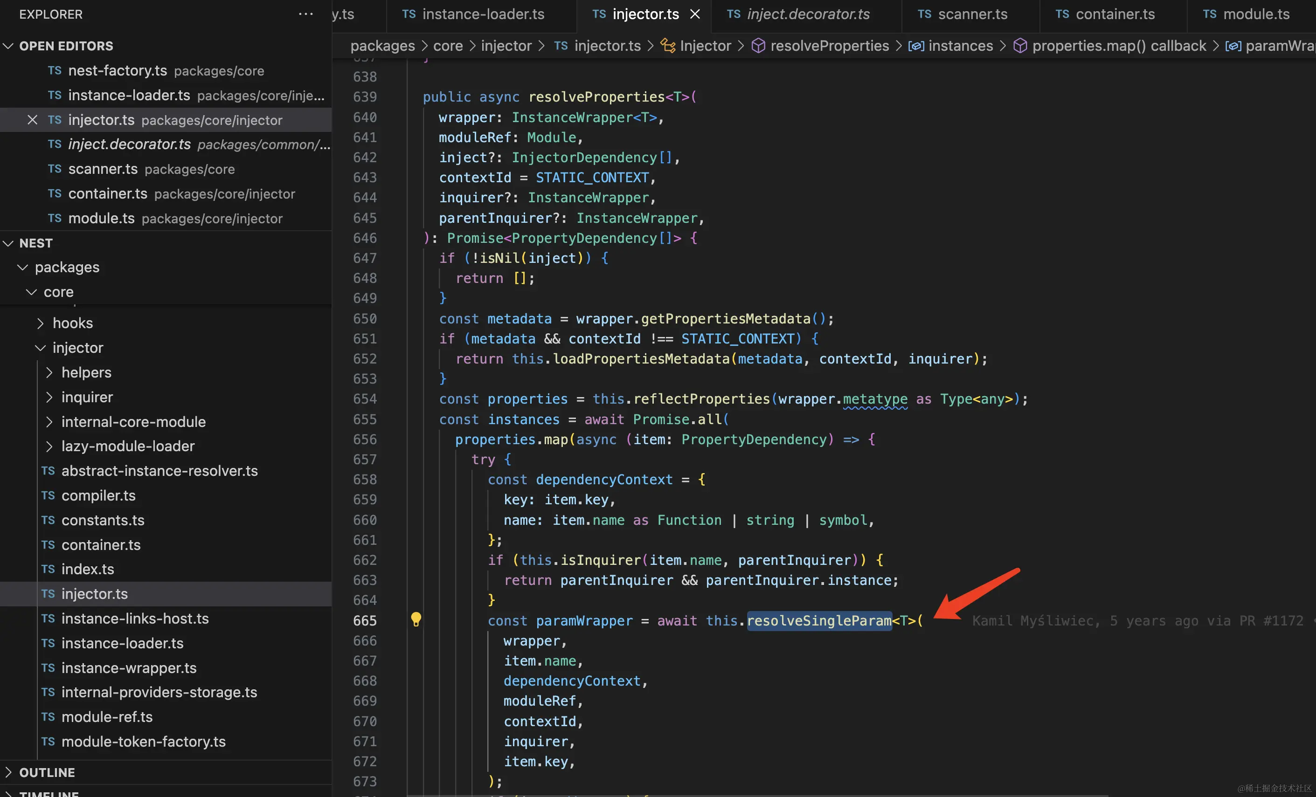Click instances variable icon in breadcrumb
The width and height of the screenshot is (1316, 797).
[x=916, y=46]
